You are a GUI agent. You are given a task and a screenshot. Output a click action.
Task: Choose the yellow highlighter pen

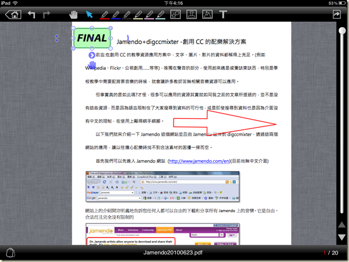pos(138,15)
